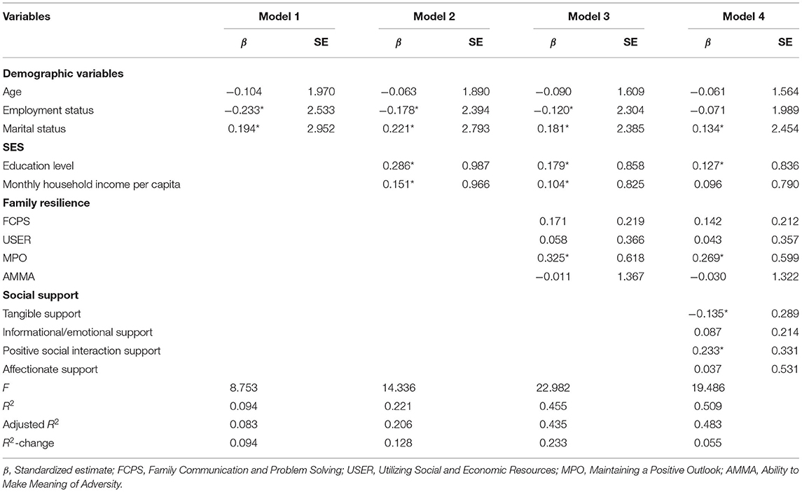Select the Model 4 column header
This screenshot has height=492, width=802.
pyautogui.click(x=743, y=16)
